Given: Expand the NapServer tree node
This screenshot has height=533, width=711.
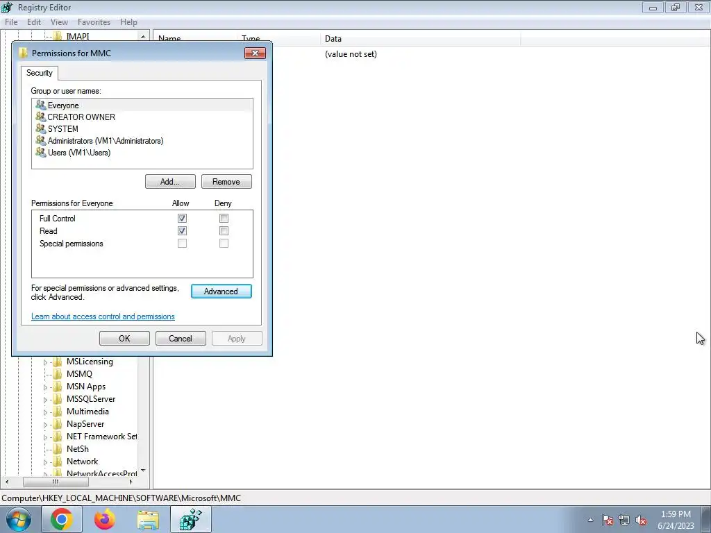Looking at the screenshot, I should (45, 425).
